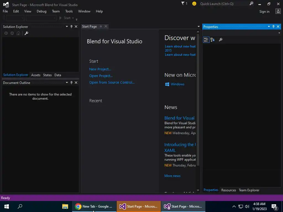Image resolution: width=283 pixels, height=212 pixels.
Task: Open File Explorer from the taskbar
Action: point(65,206)
